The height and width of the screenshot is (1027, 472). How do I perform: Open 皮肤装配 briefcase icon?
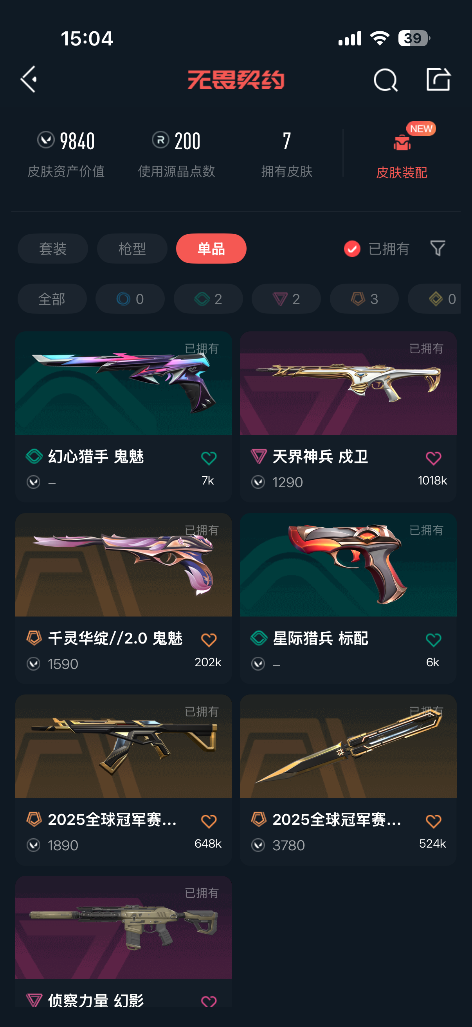pos(402,142)
